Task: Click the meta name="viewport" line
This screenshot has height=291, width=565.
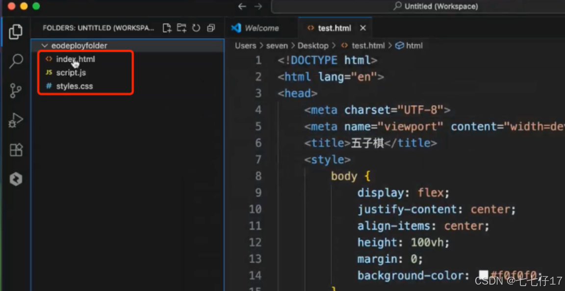Action: click(x=434, y=127)
